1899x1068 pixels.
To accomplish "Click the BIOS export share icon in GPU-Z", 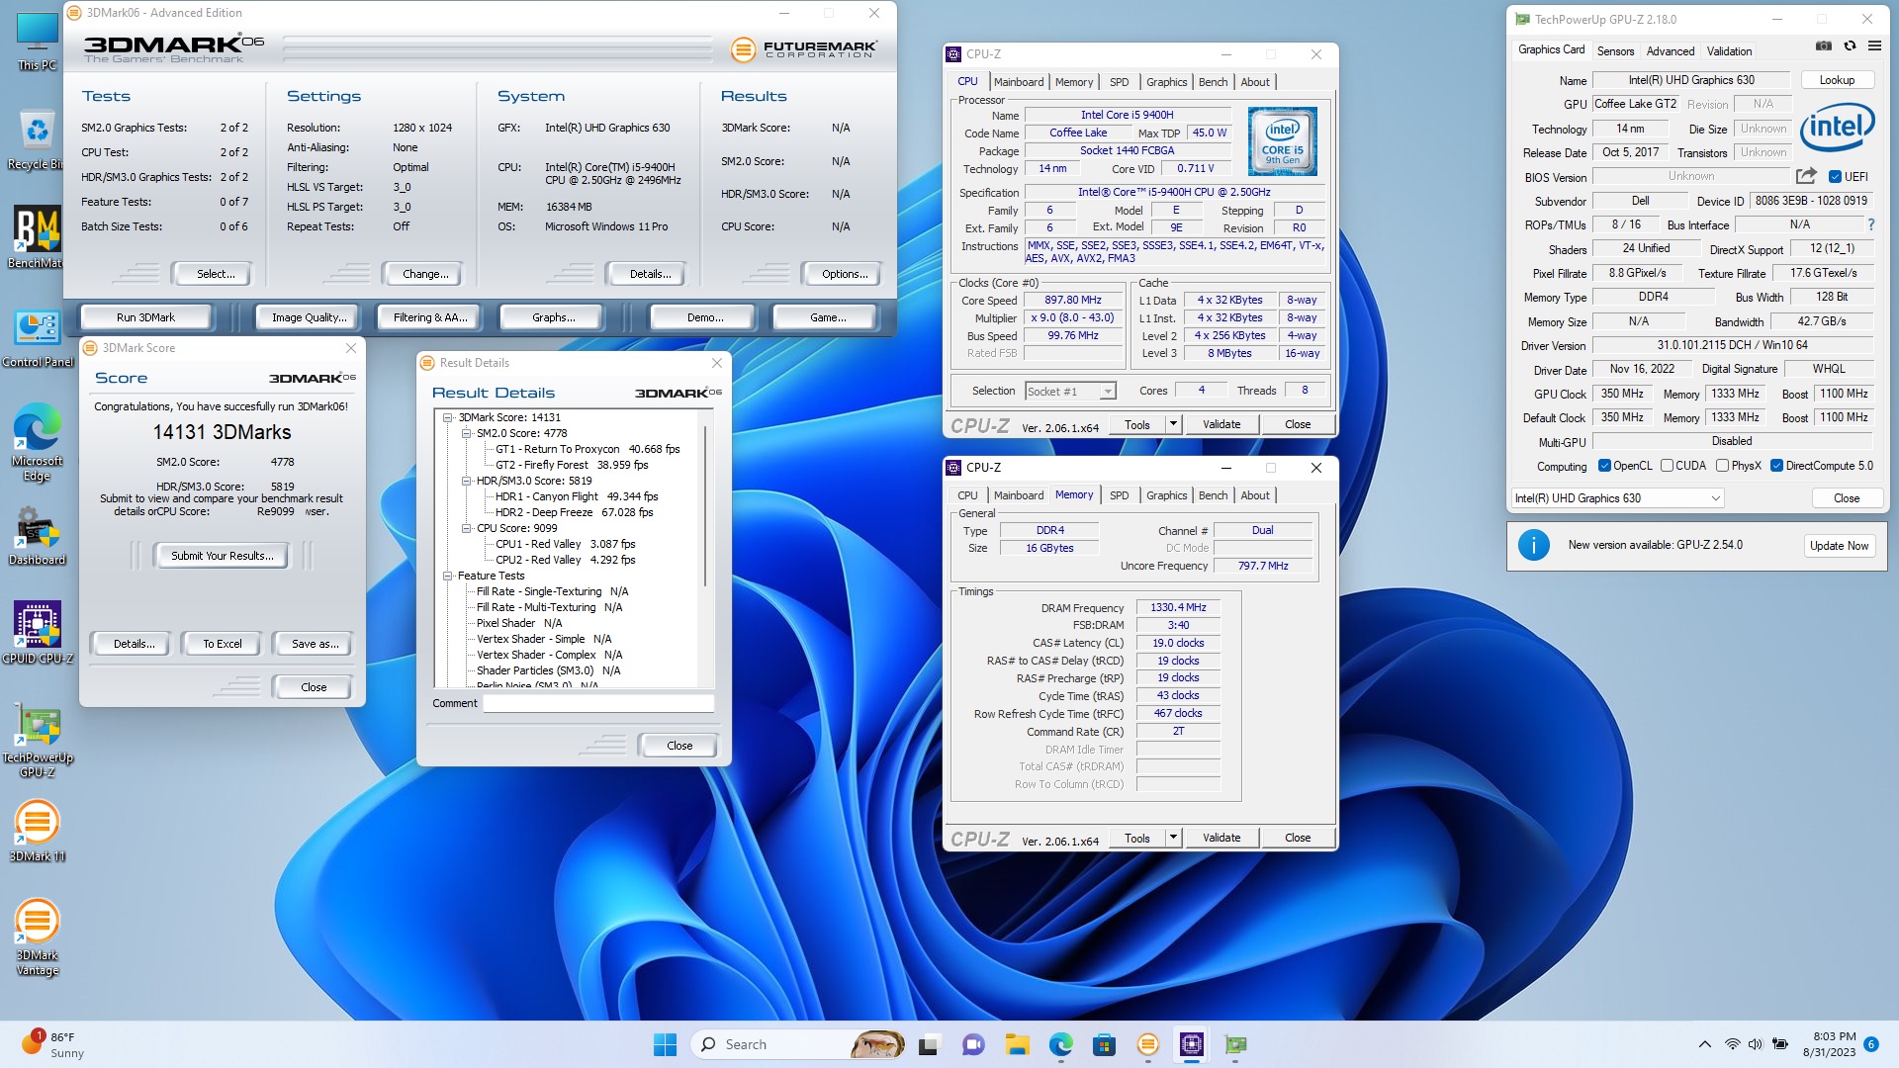I will pos(1806,176).
